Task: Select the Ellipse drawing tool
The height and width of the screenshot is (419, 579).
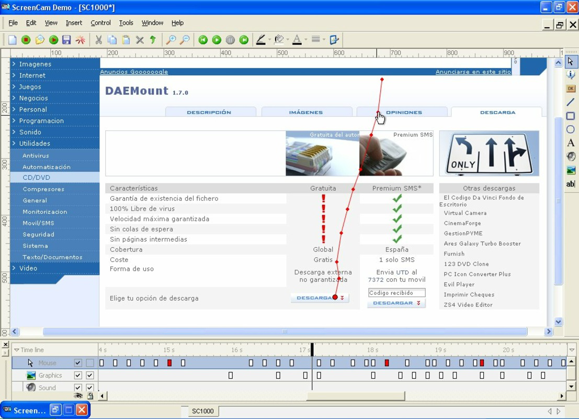Action: coord(571,129)
